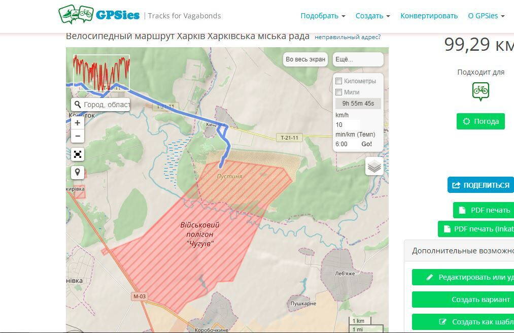Click the green bicycle activity icon

[480, 91]
